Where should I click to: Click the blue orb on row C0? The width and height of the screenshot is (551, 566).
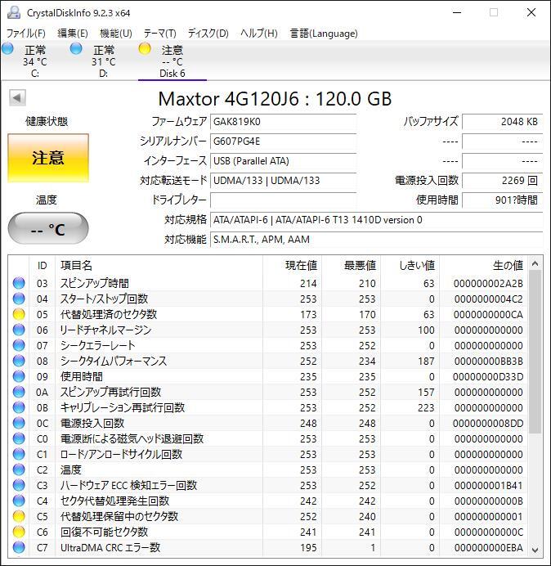click(x=19, y=438)
